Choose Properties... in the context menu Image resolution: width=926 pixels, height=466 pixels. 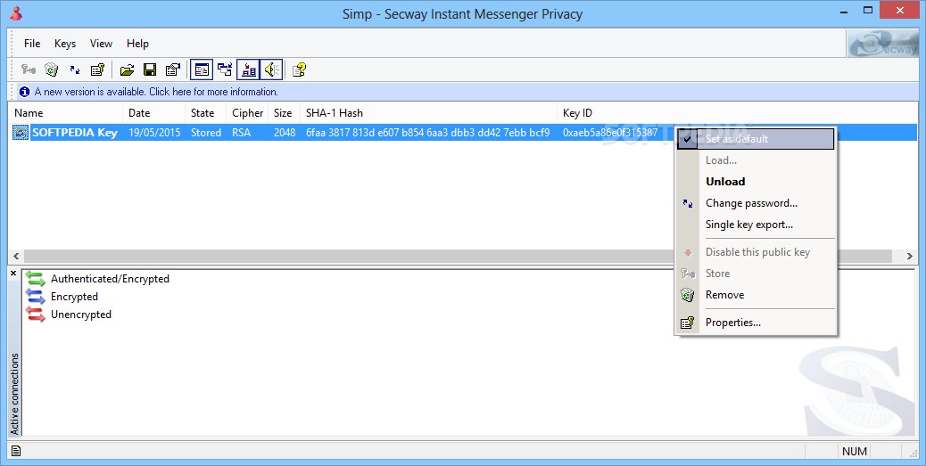[756, 323]
